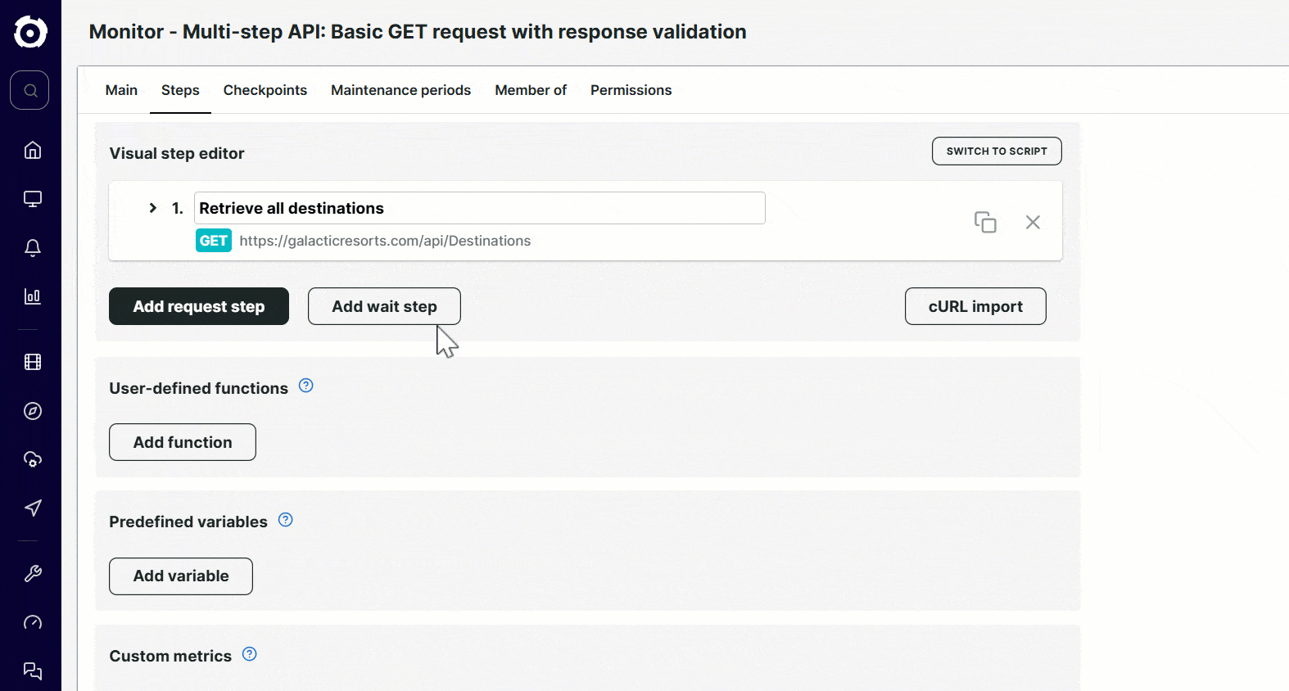This screenshot has width=1289, height=691.
Task: Expand step 1 with the chevron
Action: [153, 208]
